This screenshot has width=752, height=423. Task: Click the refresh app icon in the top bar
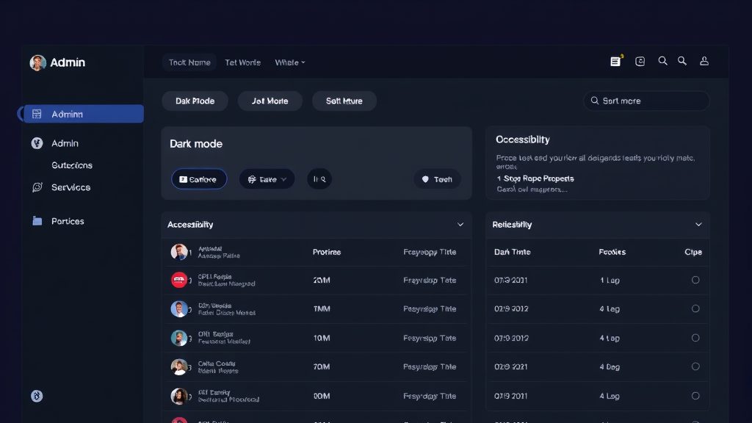click(x=640, y=61)
